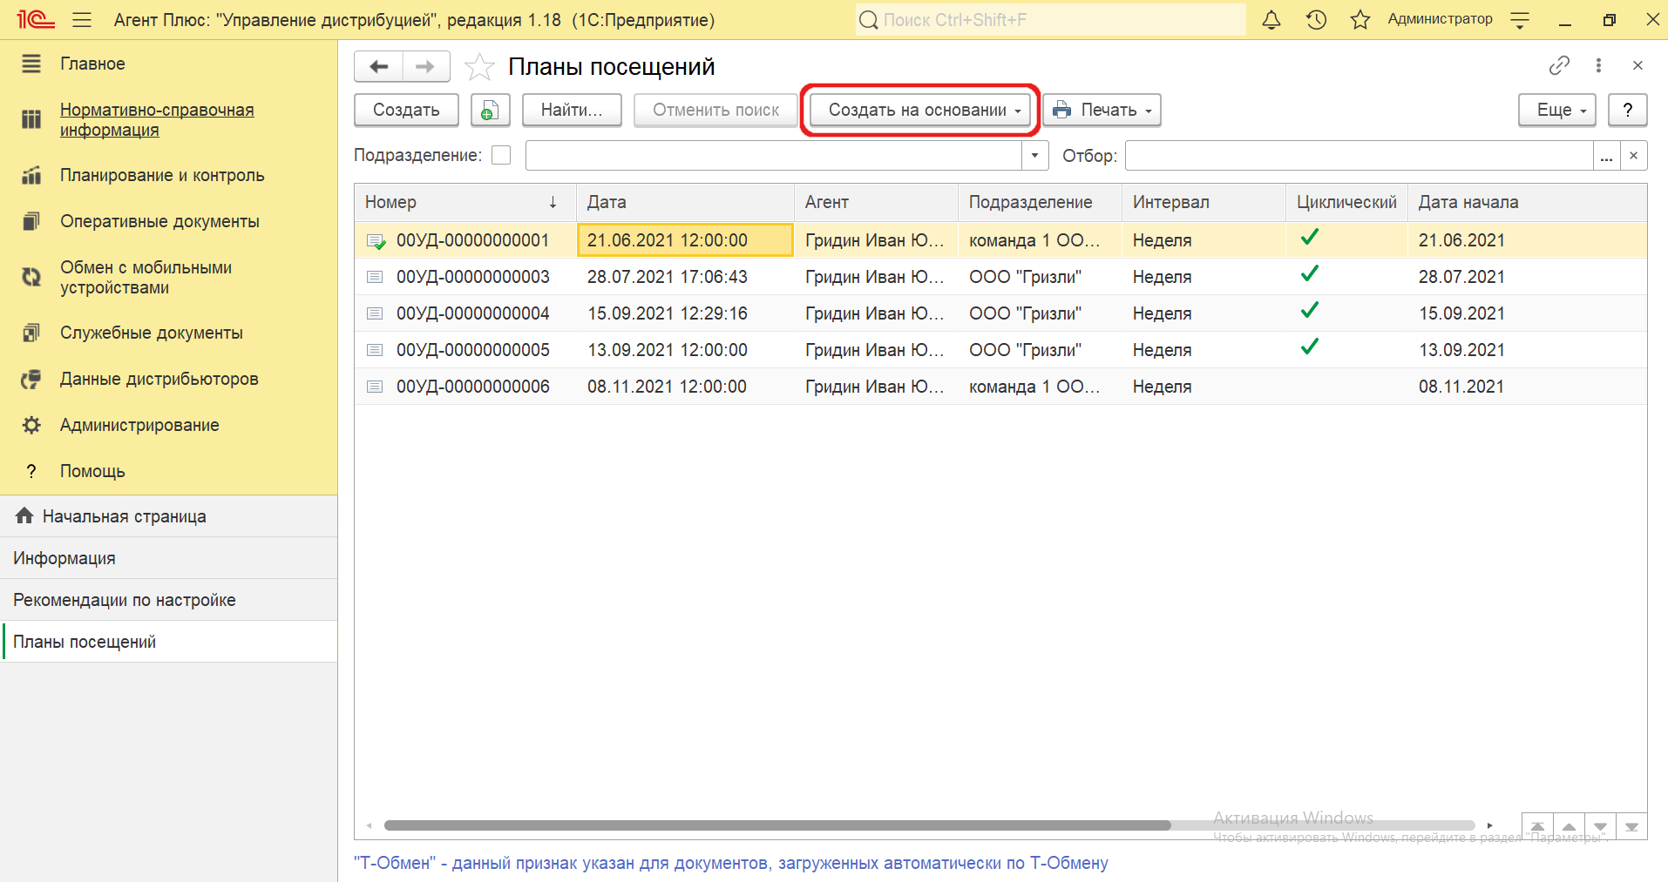Copy link to this form icon

pos(1559,65)
